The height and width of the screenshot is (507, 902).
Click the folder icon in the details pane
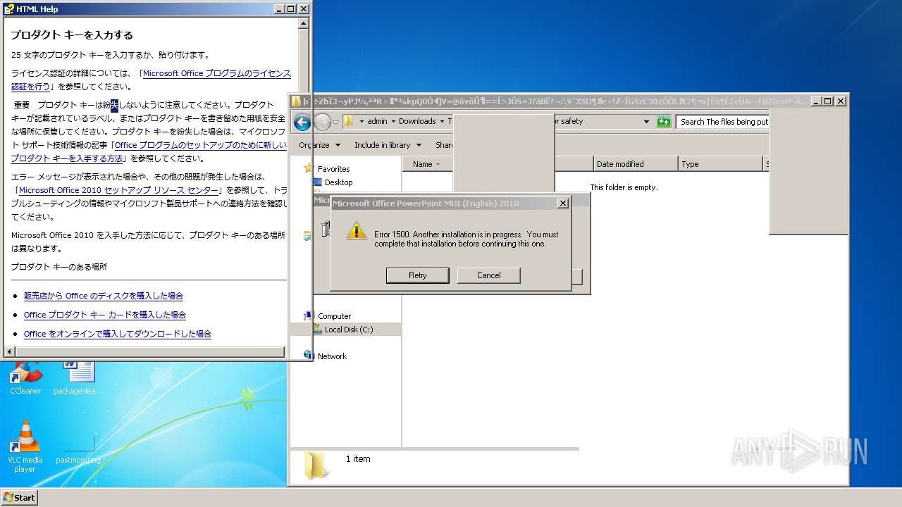pos(314,465)
